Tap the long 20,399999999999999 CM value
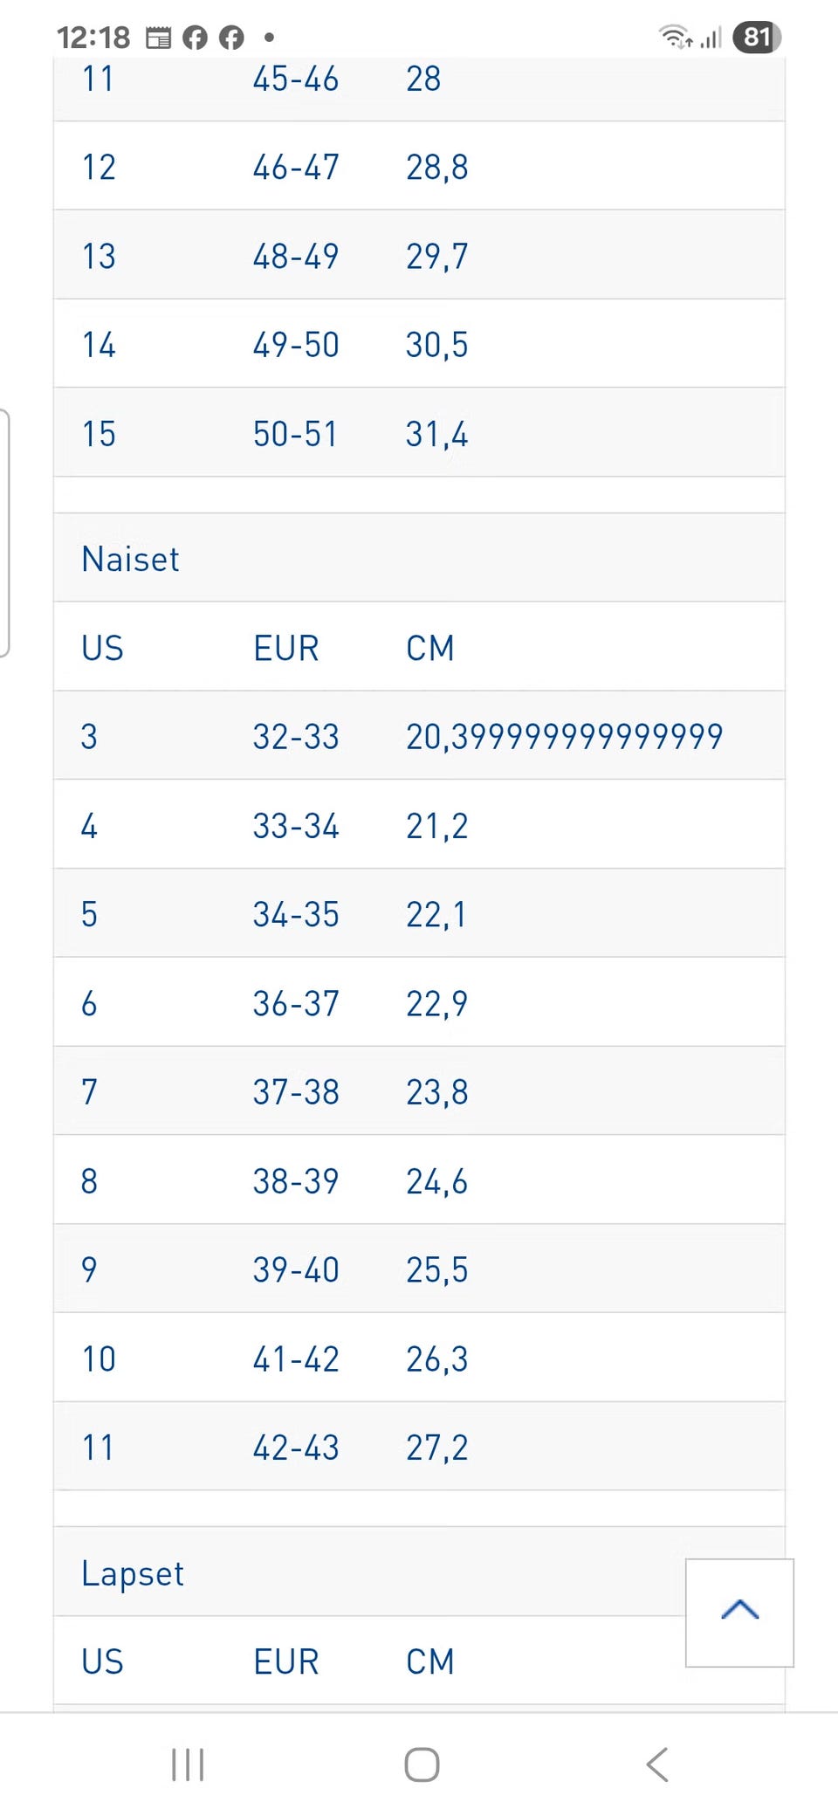Screen dimensions: 838x1816 pyautogui.click(x=564, y=736)
